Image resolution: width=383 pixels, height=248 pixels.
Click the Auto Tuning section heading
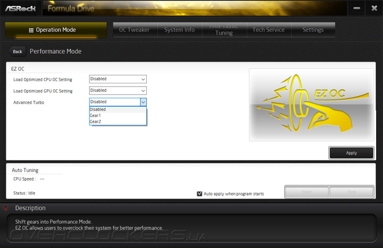click(x=25, y=170)
